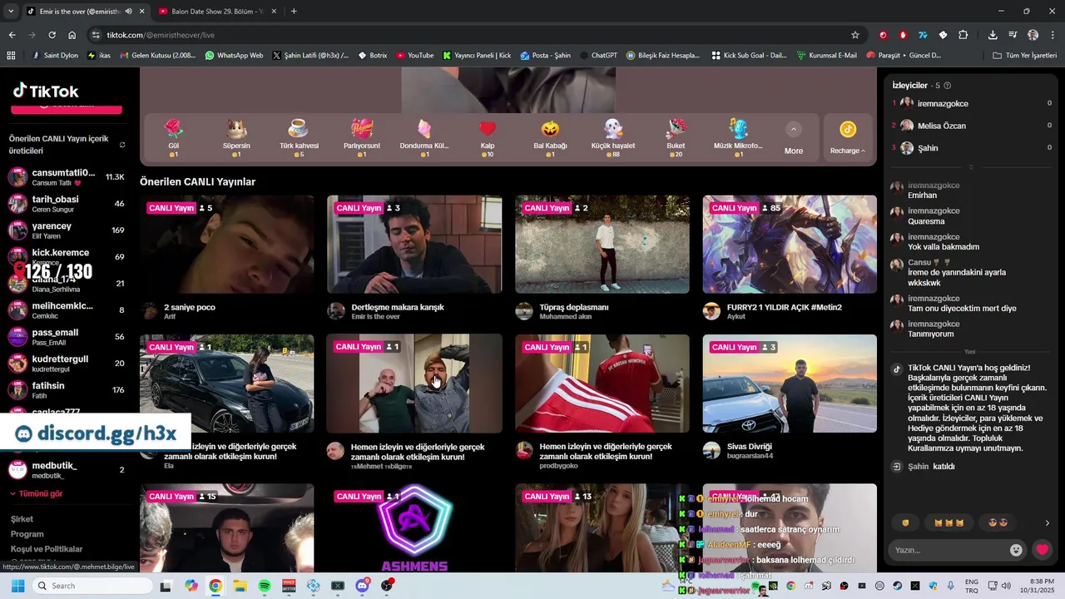Click the İzleyiciler info icon
Viewport: 1065px width, 599px height.
tap(948, 86)
